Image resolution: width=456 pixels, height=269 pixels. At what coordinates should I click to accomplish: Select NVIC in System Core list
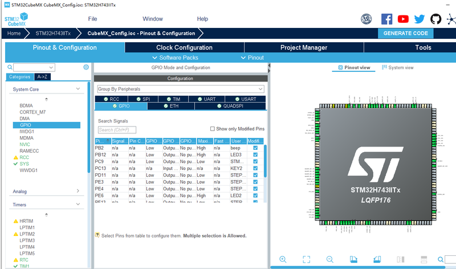(25, 145)
